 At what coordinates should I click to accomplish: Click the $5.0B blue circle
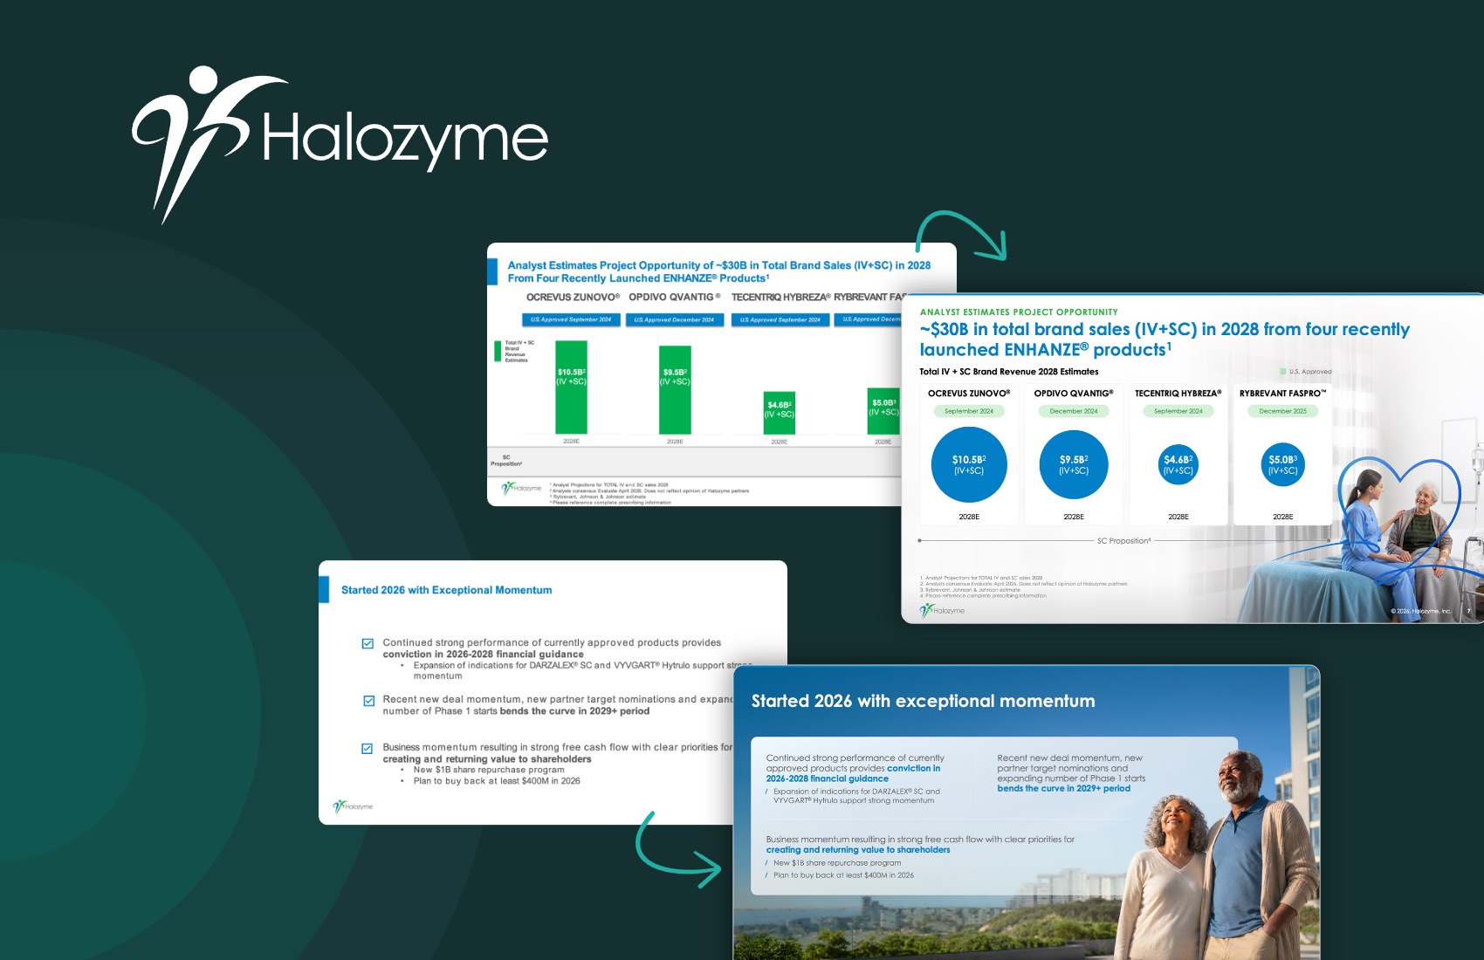tap(1283, 464)
